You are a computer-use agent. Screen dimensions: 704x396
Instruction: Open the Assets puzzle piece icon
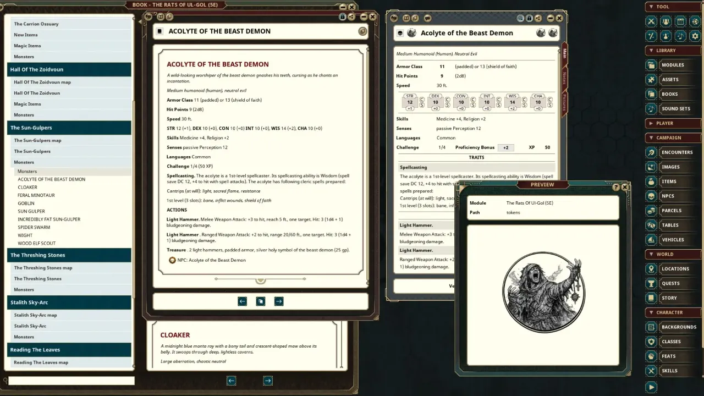click(x=652, y=79)
